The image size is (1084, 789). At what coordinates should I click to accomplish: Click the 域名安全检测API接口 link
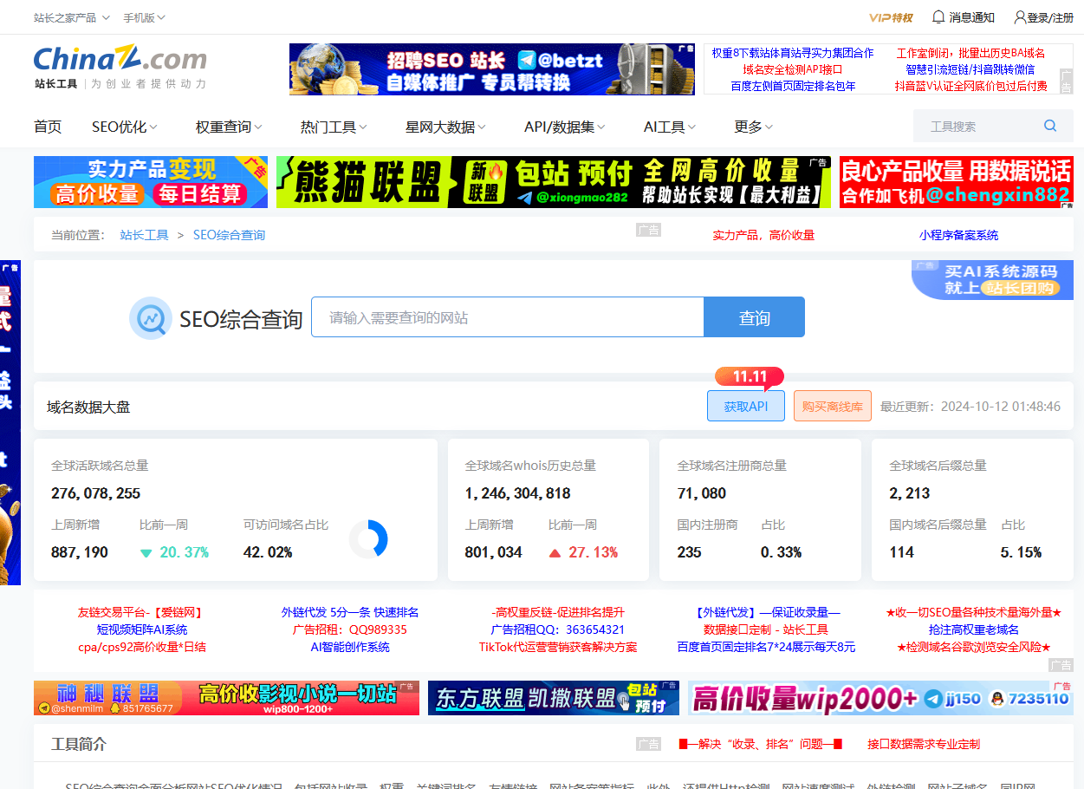point(793,69)
